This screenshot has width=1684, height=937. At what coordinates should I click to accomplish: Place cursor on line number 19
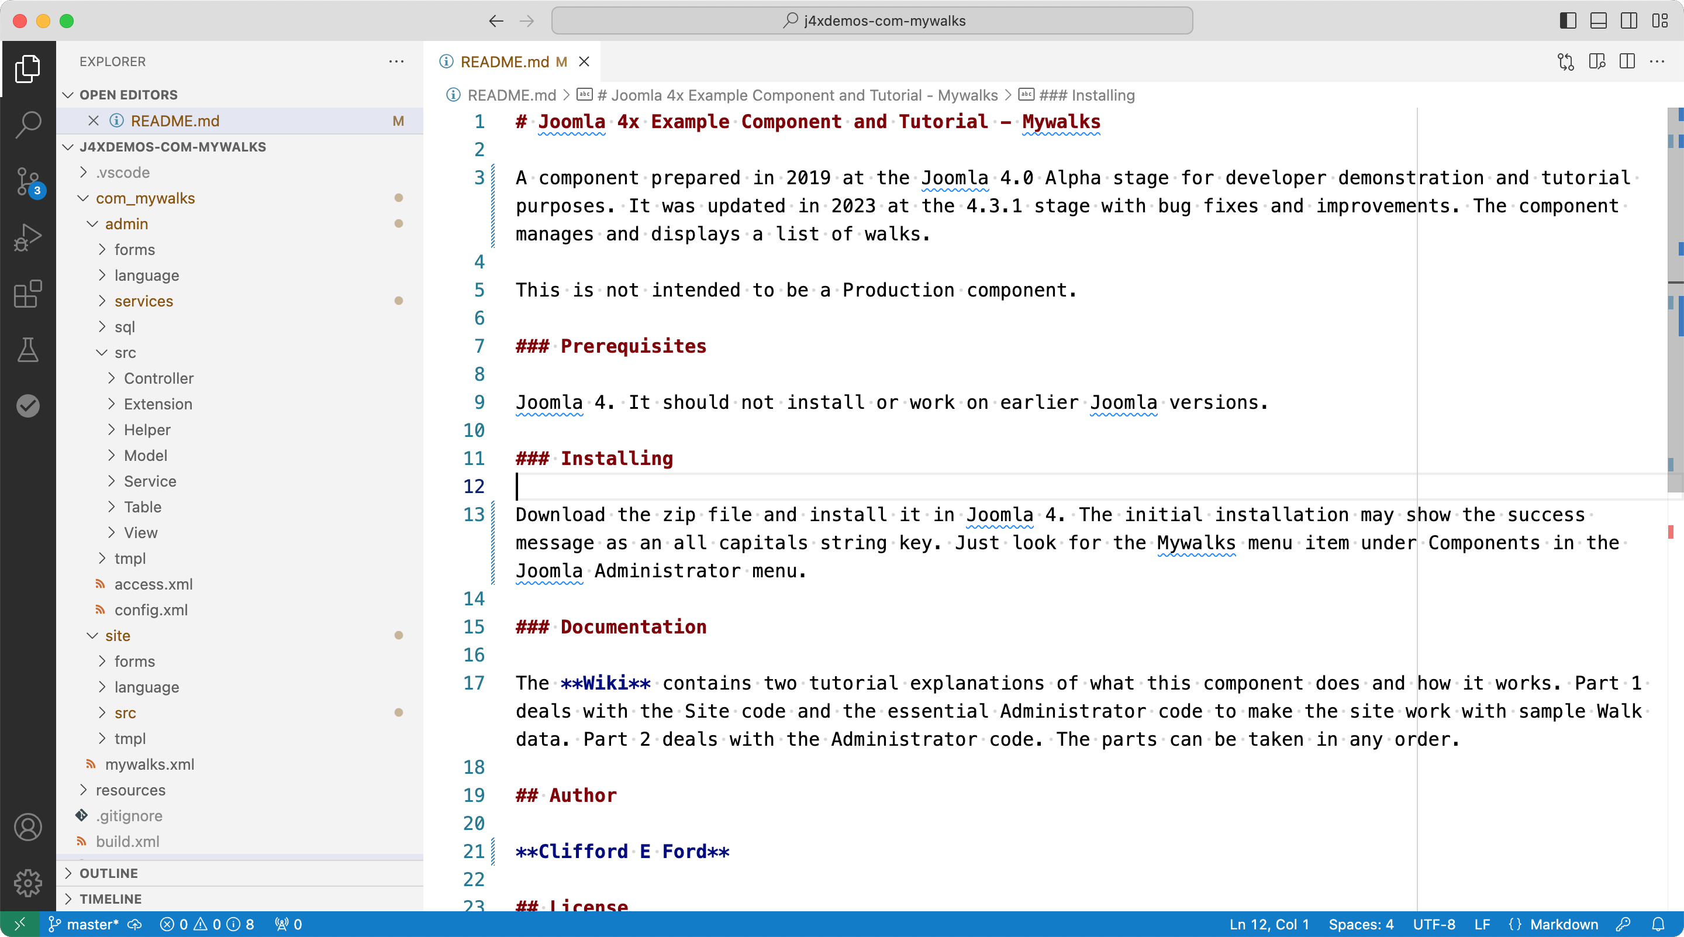click(x=474, y=795)
